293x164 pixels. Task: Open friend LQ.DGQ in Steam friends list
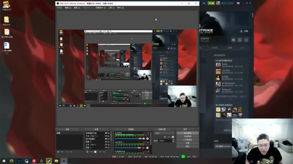pyautogui.click(x=229, y=71)
